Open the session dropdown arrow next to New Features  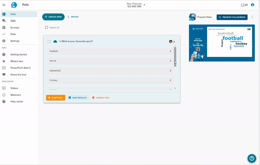tap(144, 5)
